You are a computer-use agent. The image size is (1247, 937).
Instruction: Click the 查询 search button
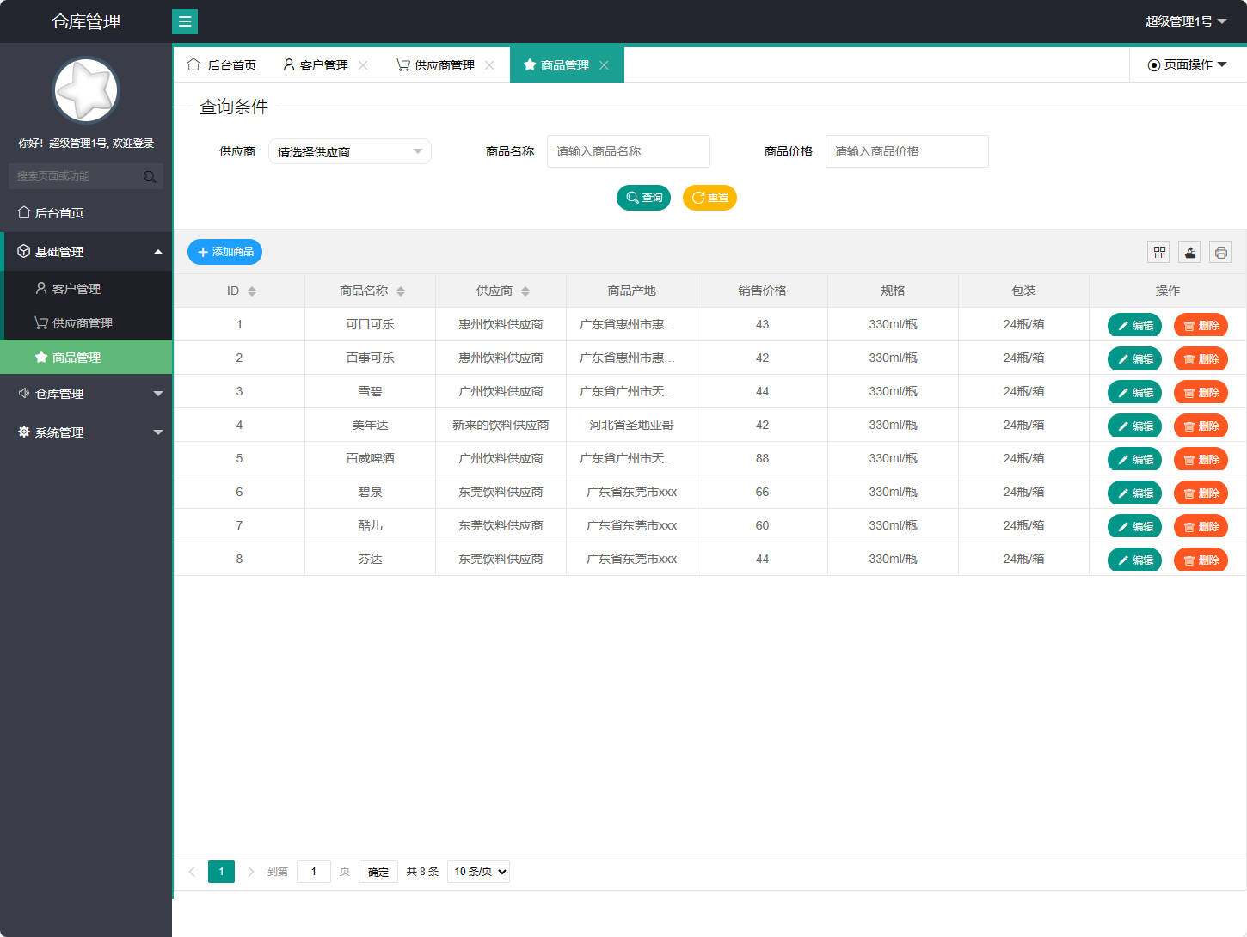pos(643,198)
